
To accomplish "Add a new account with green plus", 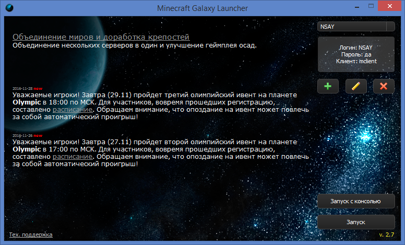I will pos(328,86).
